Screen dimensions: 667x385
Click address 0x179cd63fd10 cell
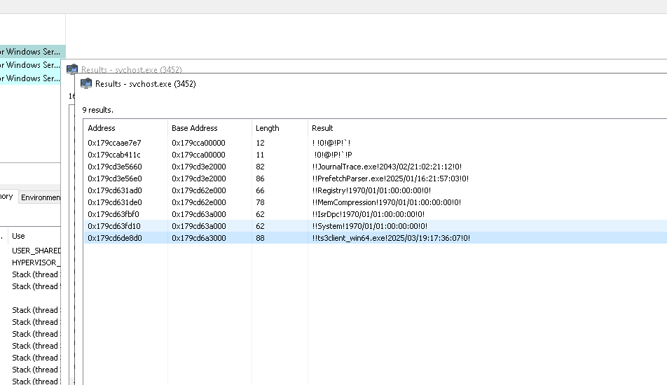click(x=114, y=226)
